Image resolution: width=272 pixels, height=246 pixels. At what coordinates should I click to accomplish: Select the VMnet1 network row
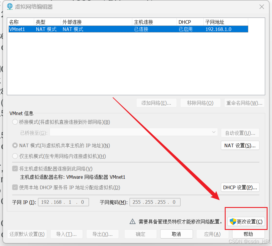pos(128,29)
